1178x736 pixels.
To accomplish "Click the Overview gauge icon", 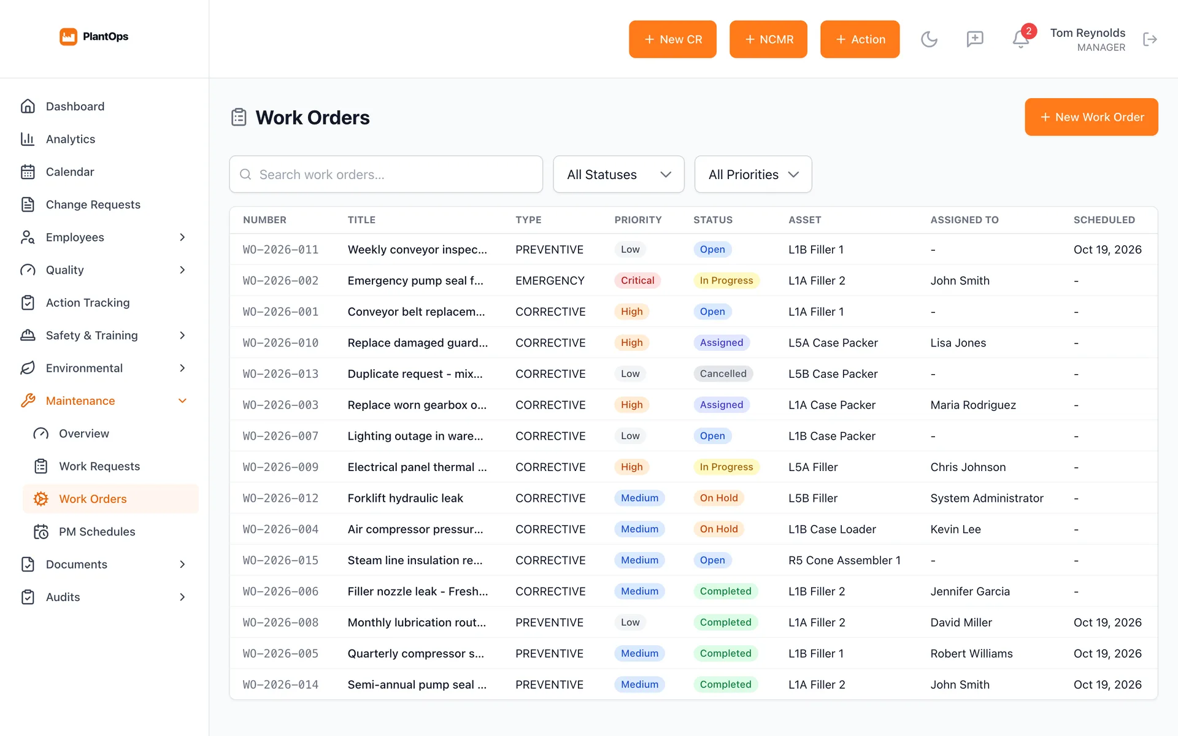I will [x=41, y=434].
